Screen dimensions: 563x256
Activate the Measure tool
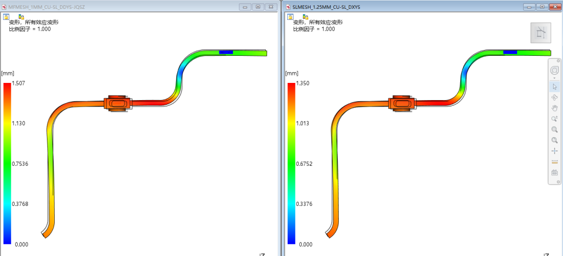click(554, 162)
